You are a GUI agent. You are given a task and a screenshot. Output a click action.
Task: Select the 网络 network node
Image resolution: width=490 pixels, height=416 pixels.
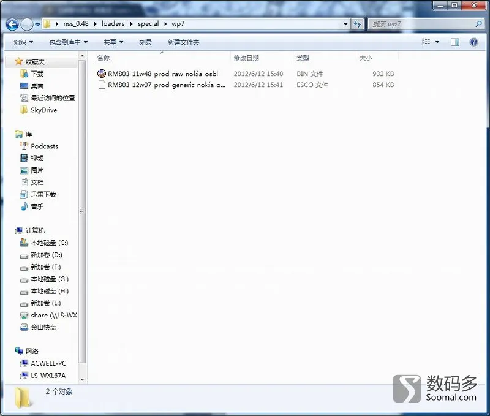pyautogui.click(x=32, y=351)
